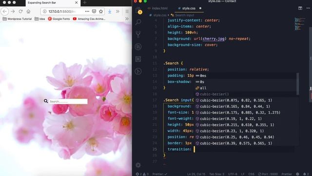Select the Expanding Search Bar browser tab
312x176 pixels.
[x=53, y=3]
